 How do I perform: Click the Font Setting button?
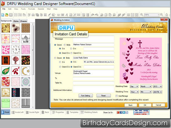pyautogui.click(x=85, y=96)
